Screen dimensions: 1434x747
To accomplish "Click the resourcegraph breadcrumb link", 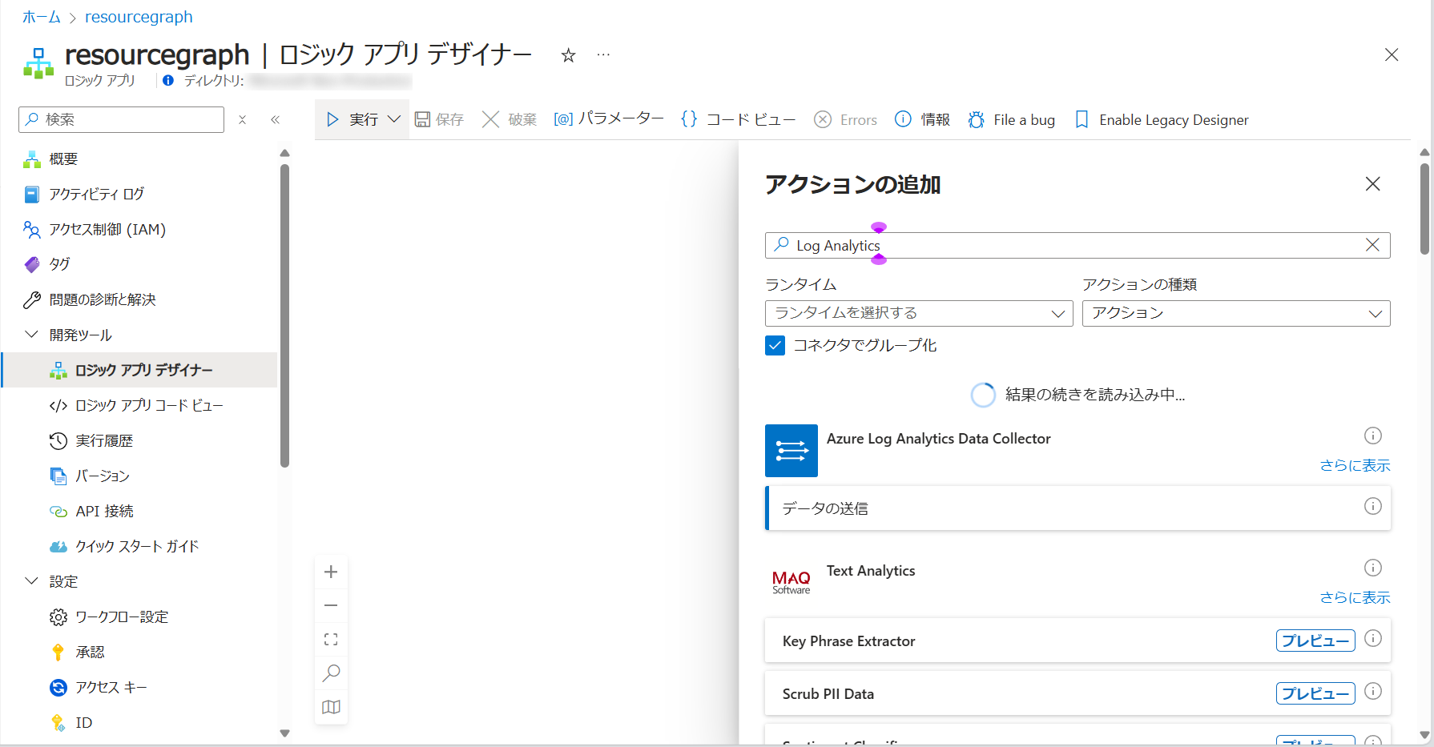I will click(x=139, y=17).
